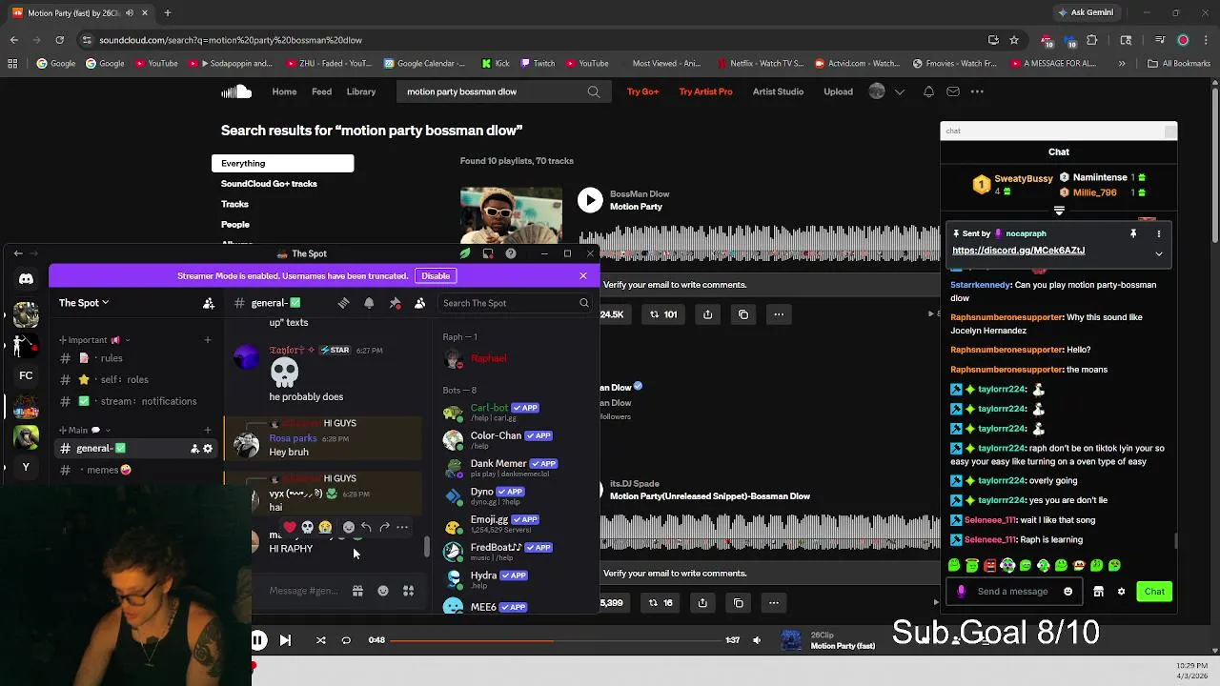
Task: Click the Upload link
Action: coord(839,91)
